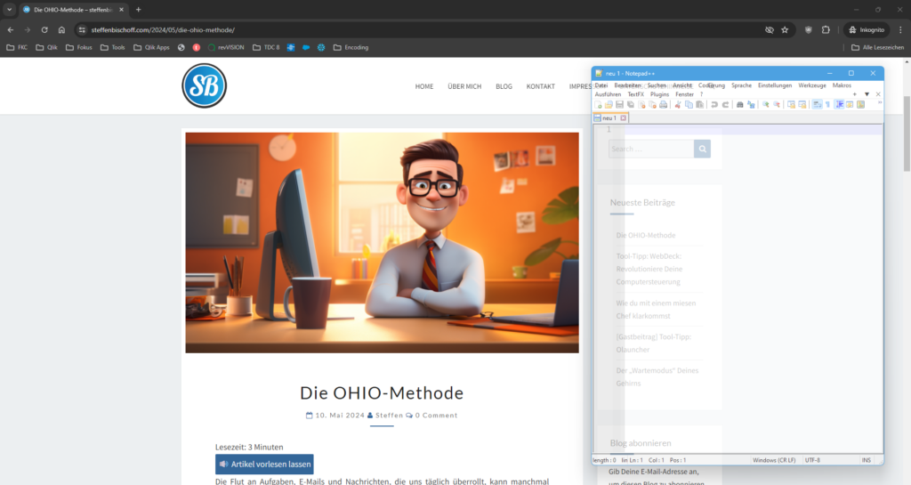Open the Suchen menu
Image resolution: width=911 pixels, height=485 pixels.
point(657,85)
